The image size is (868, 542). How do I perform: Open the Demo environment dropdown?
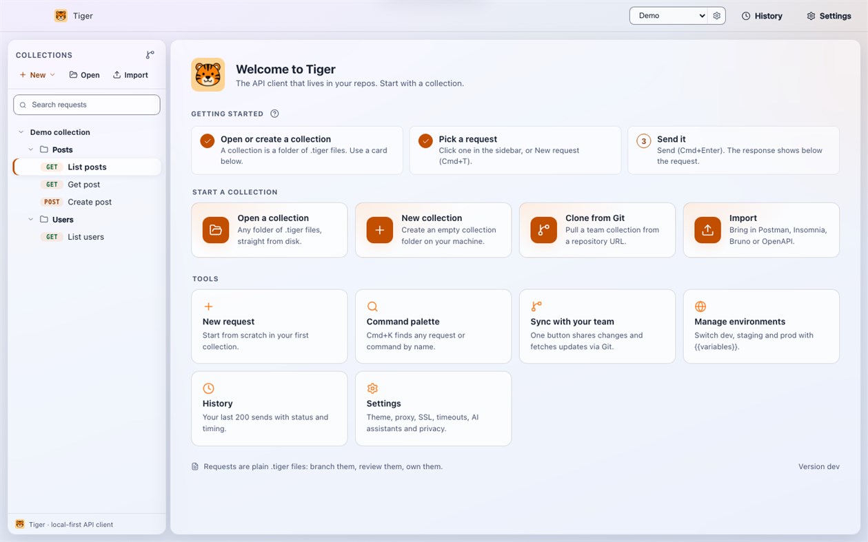click(x=669, y=16)
